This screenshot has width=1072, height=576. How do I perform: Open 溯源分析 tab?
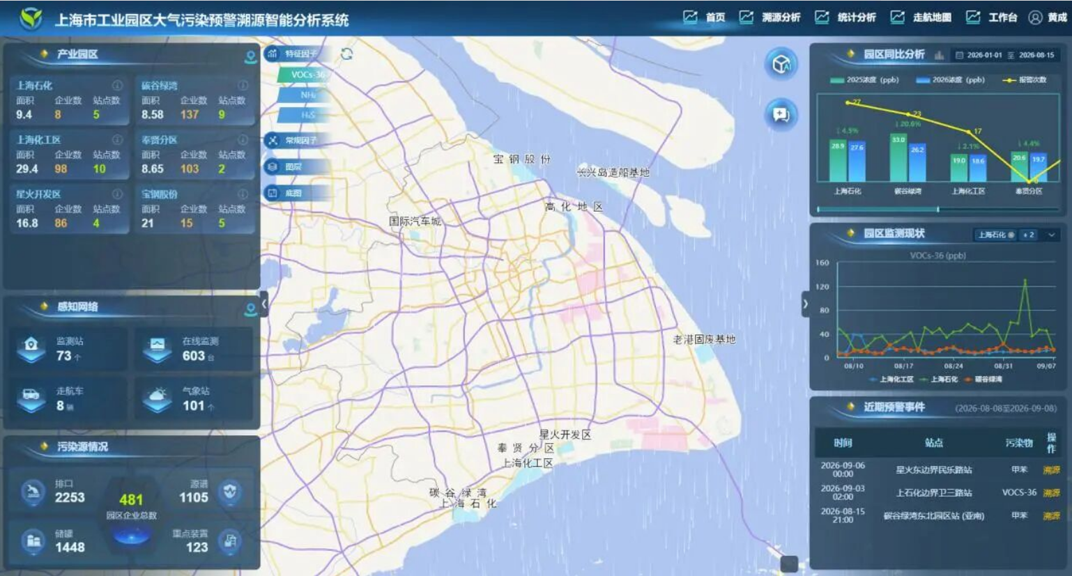(770, 17)
